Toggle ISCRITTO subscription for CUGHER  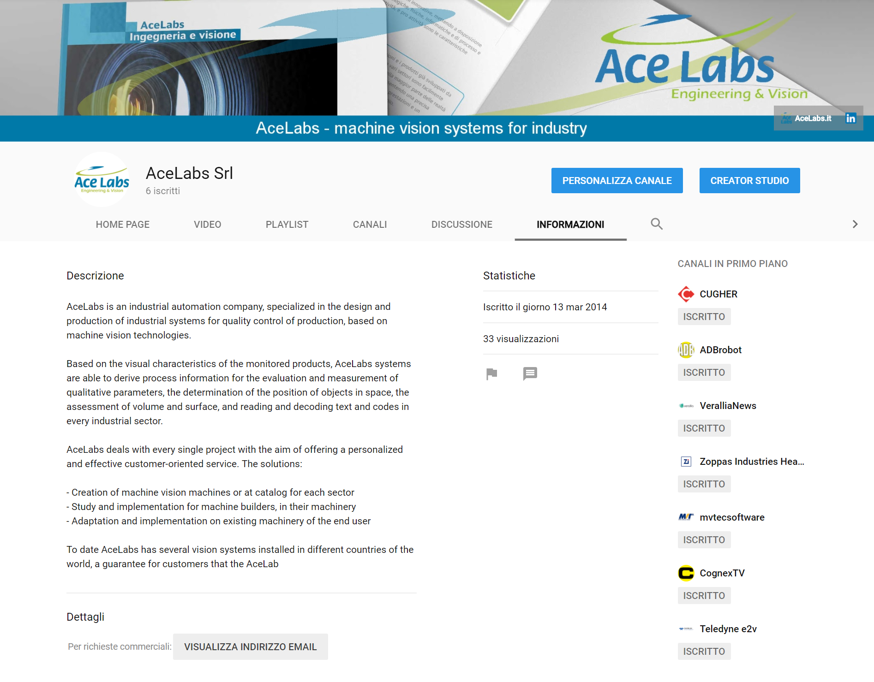tap(704, 317)
